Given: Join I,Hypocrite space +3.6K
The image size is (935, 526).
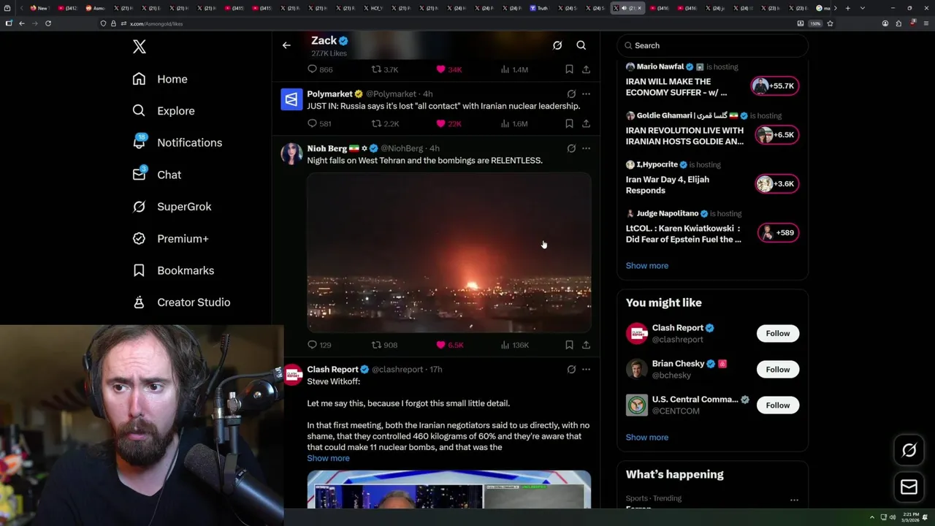Looking at the screenshot, I should click(x=777, y=183).
